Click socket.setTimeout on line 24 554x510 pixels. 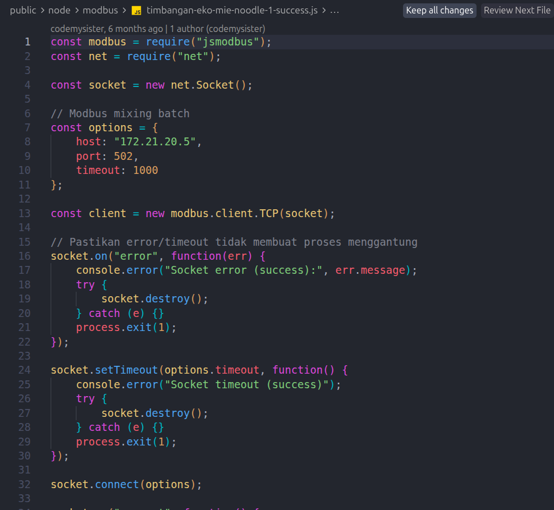[104, 370]
